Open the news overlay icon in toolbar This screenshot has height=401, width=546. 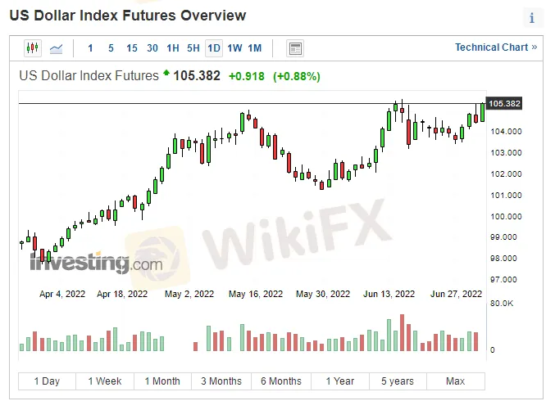pos(295,48)
